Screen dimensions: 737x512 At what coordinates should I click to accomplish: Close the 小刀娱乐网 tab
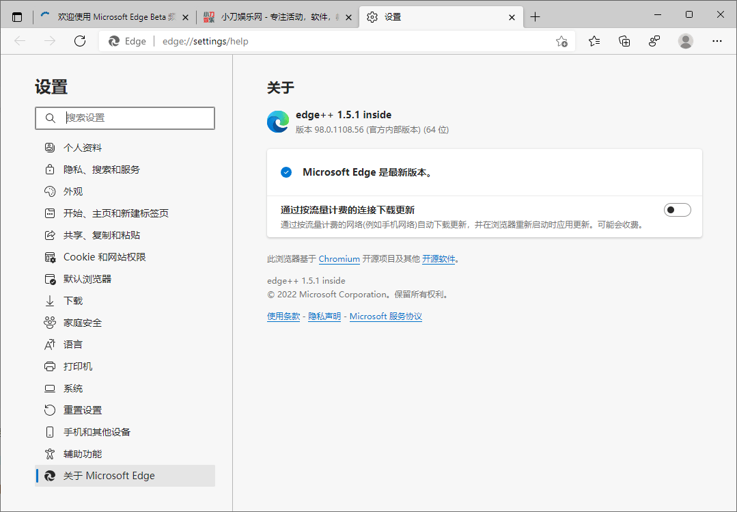348,17
